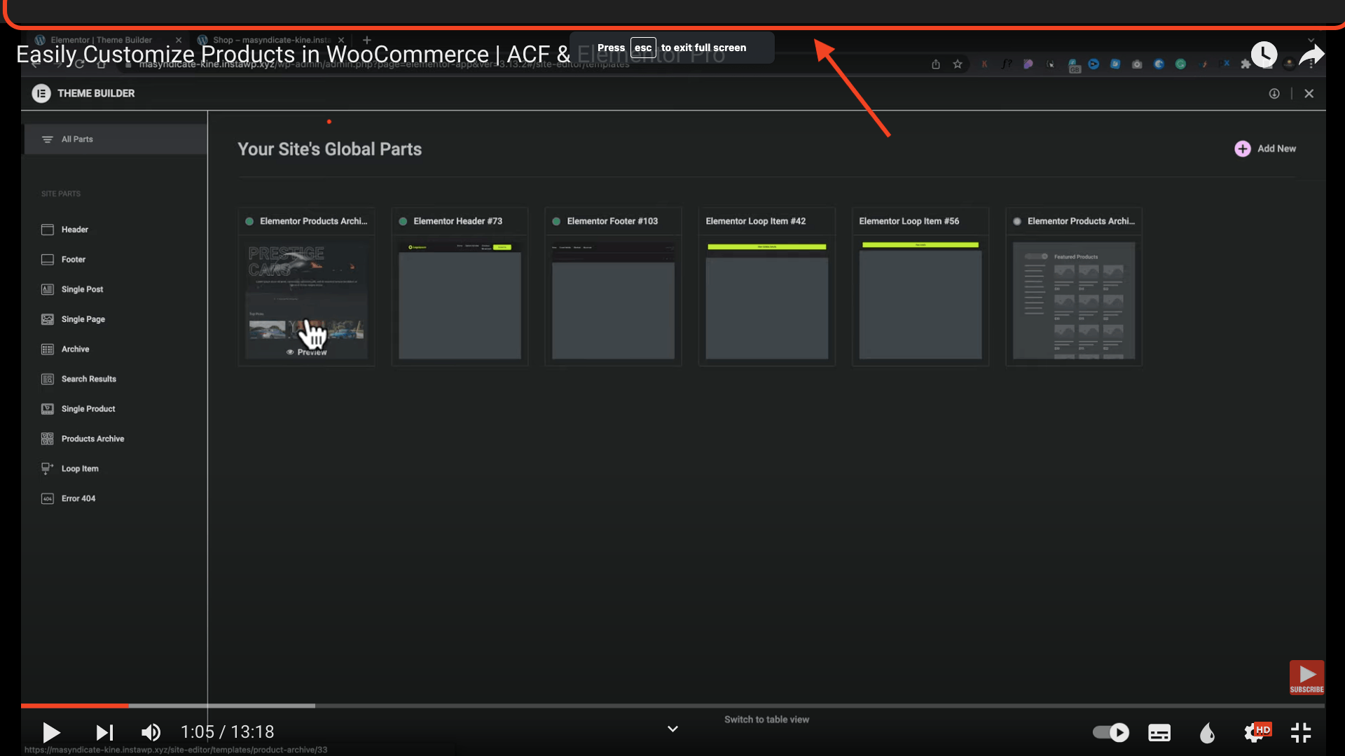1345x756 pixels.
Task: Click the ambient mode droplet icon
Action: coord(1207,732)
